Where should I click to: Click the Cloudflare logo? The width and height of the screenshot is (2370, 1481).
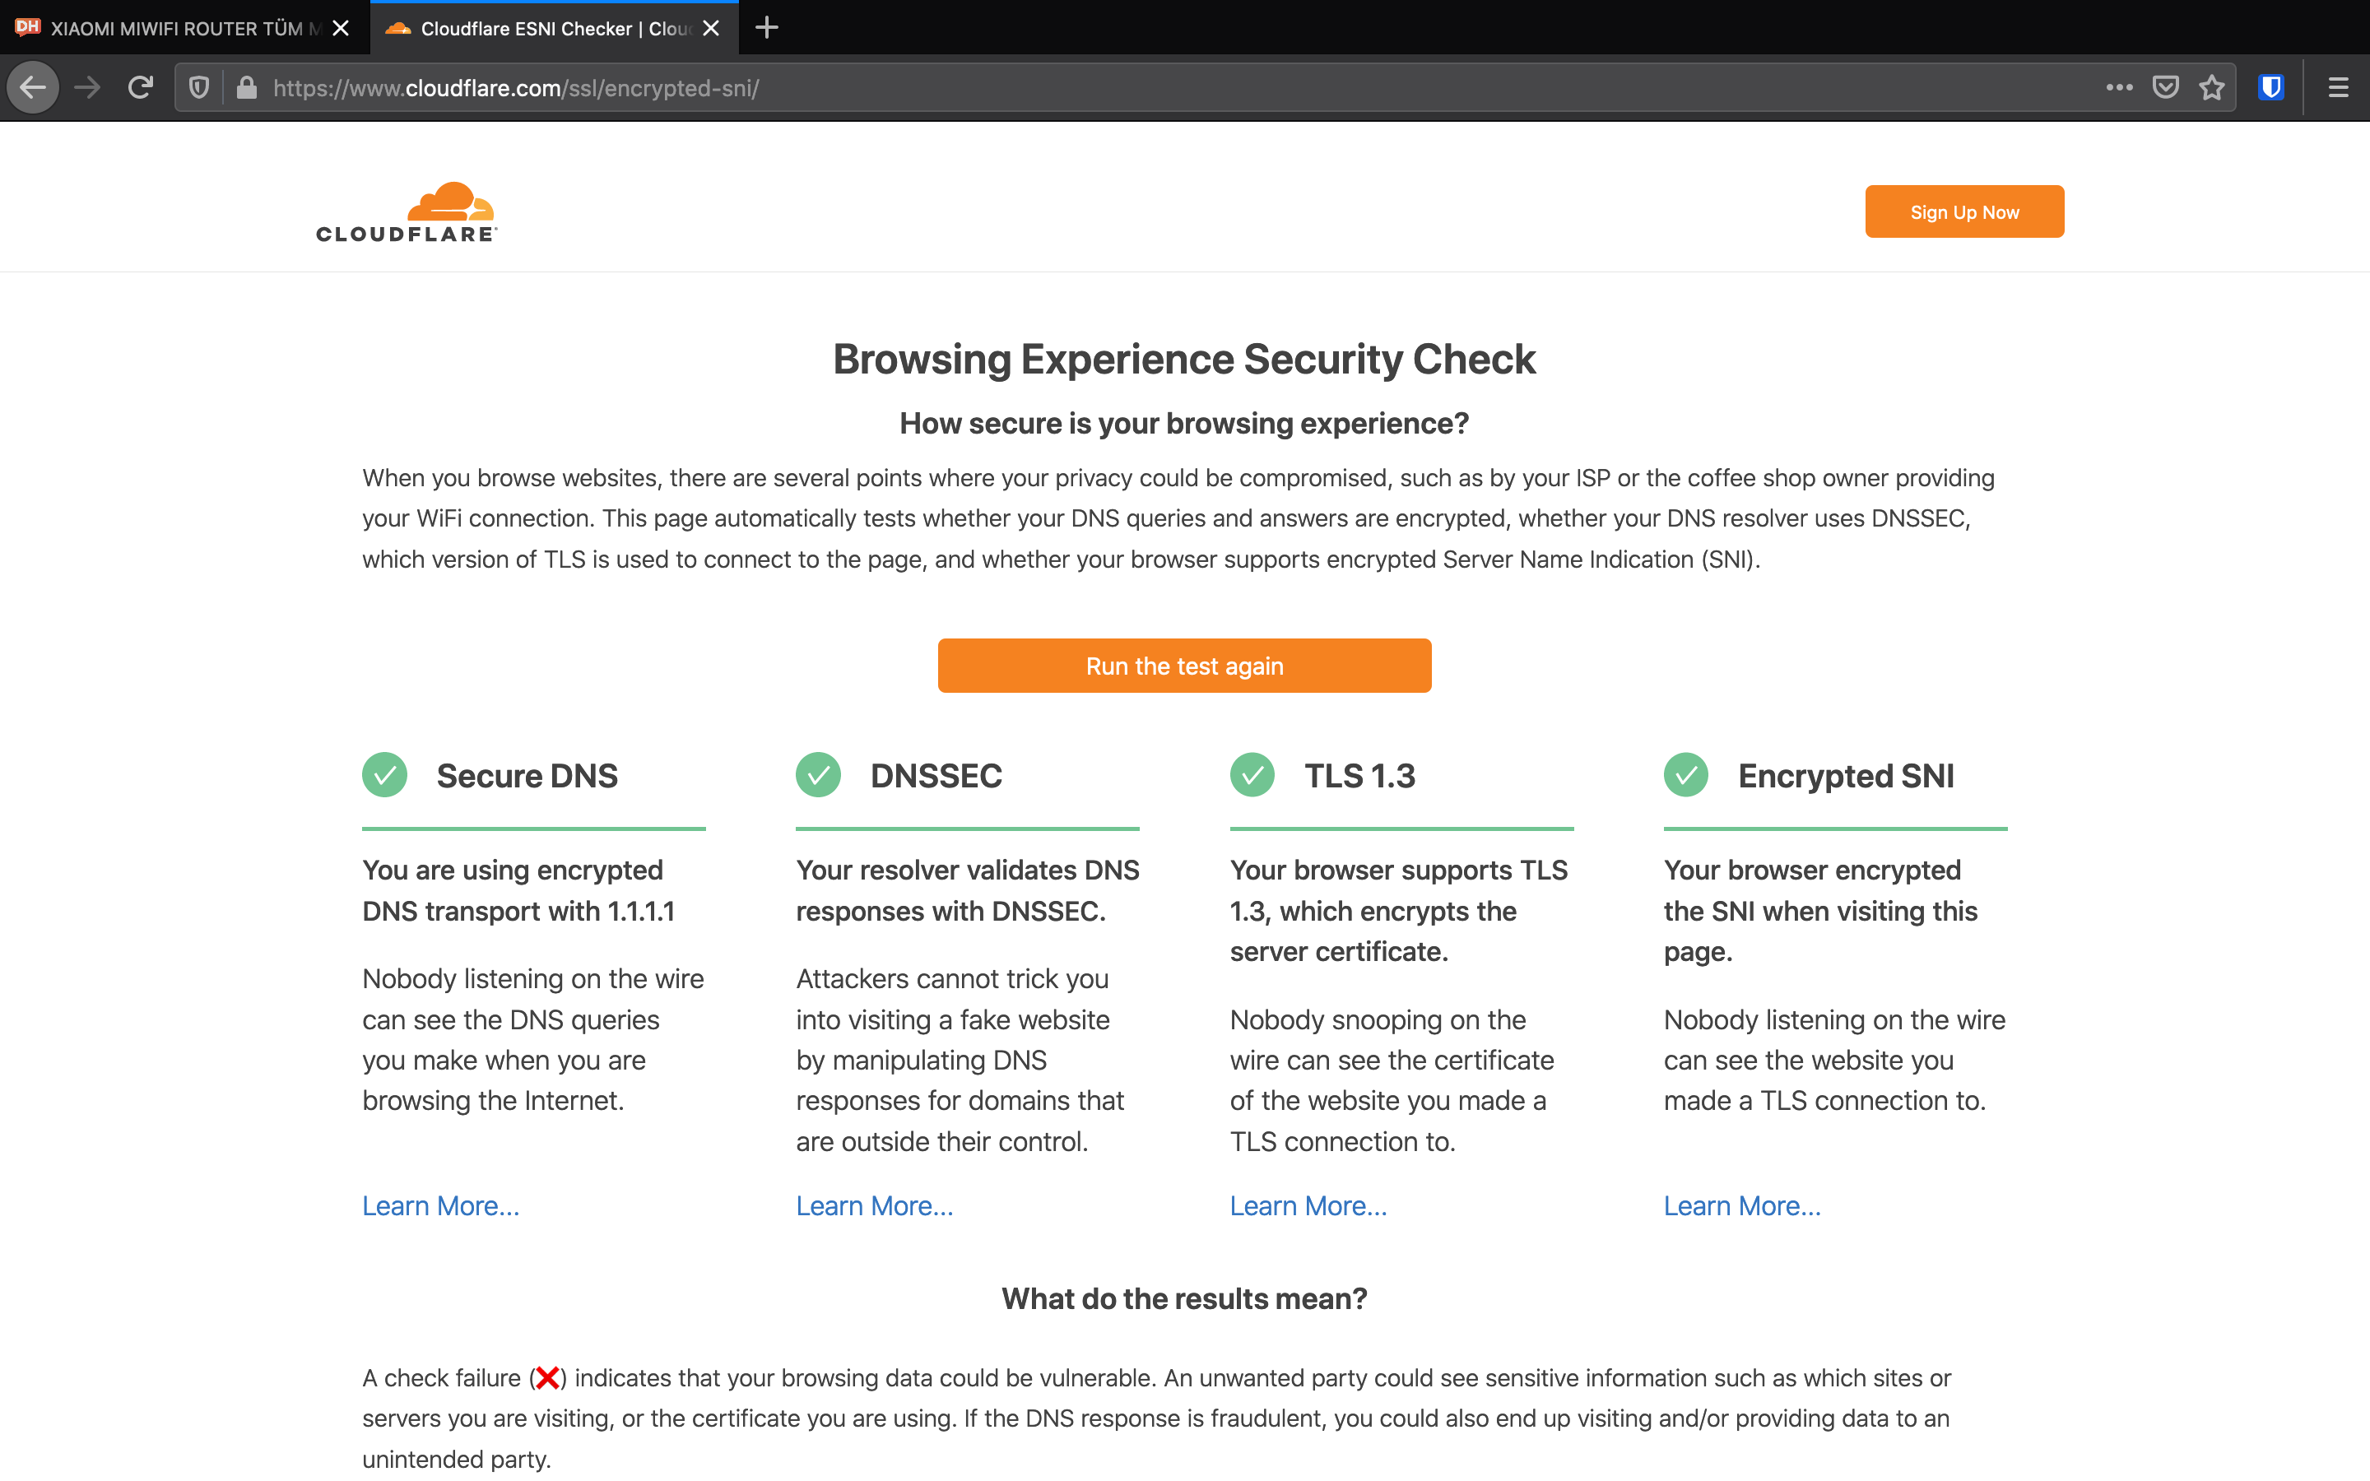pyautogui.click(x=407, y=211)
